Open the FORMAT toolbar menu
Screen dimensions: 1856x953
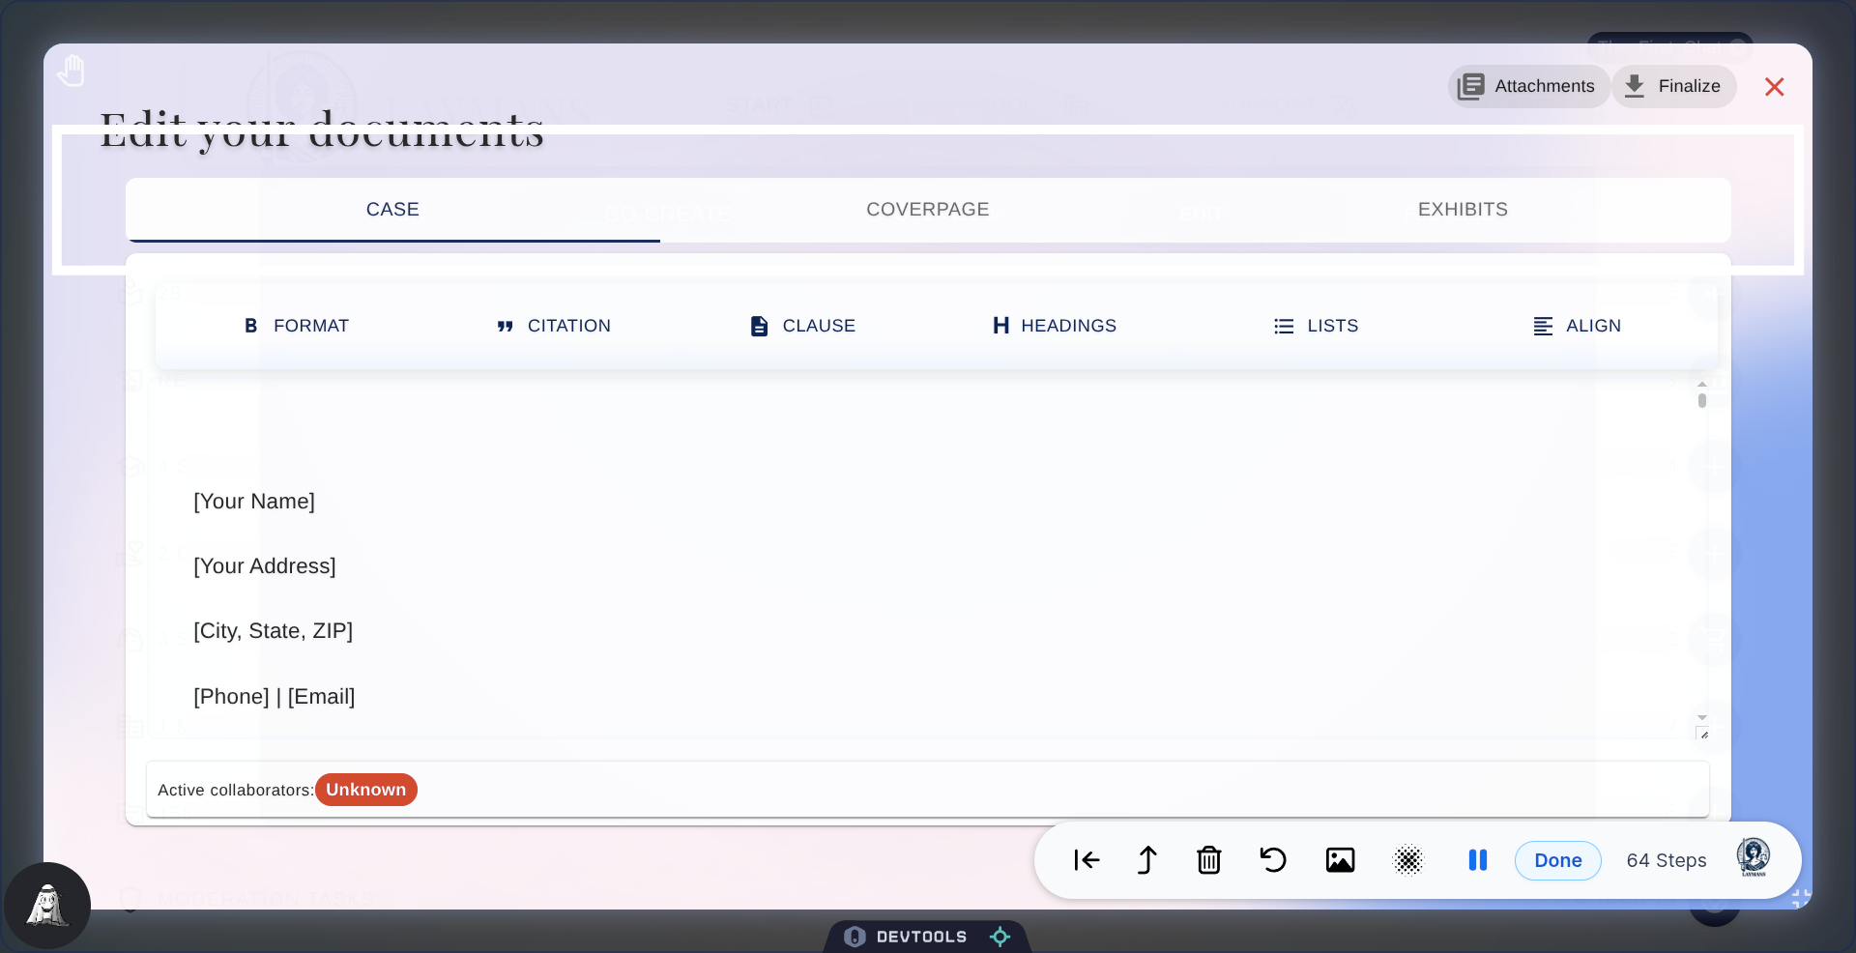point(296,326)
